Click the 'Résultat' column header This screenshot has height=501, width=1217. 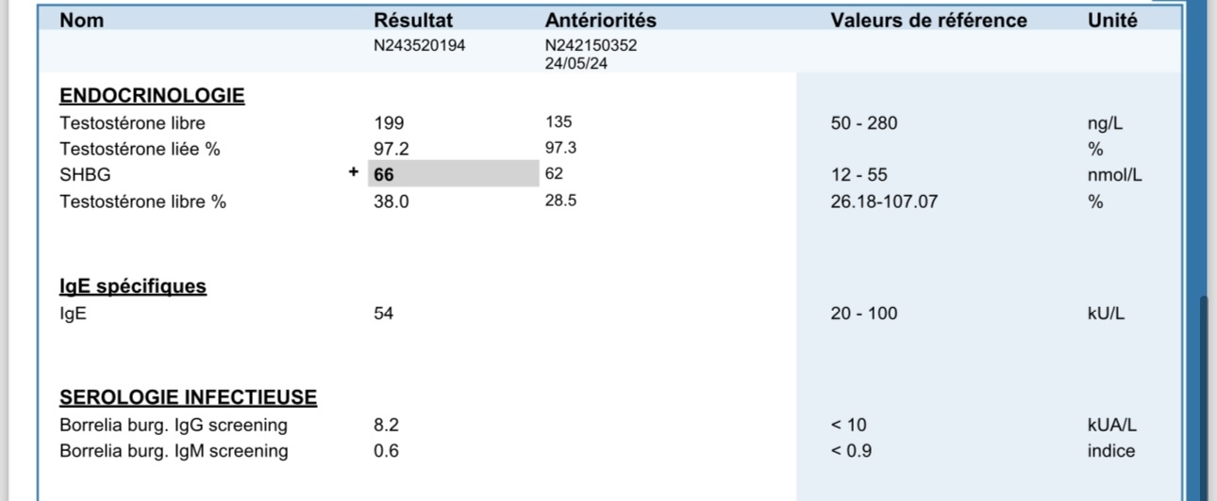413,20
